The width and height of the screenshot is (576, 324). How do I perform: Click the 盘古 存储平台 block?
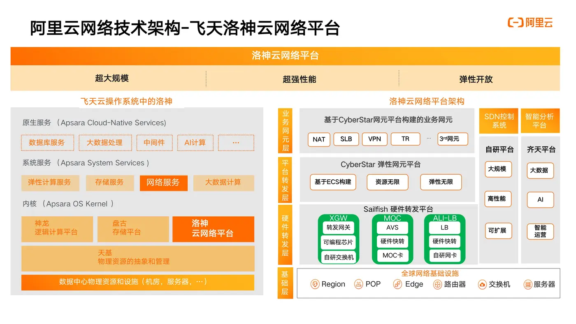click(133, 229)
